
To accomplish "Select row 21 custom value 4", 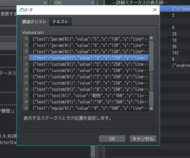I will point(89,58).
